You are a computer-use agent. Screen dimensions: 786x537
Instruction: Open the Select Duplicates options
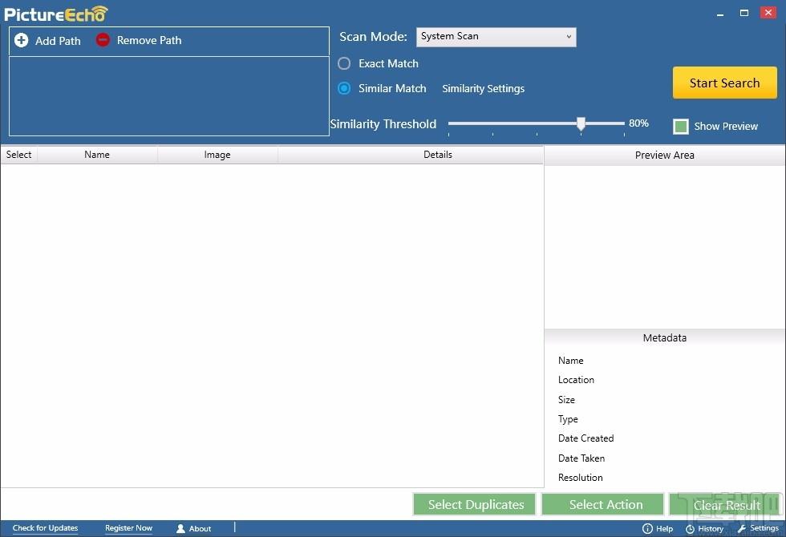pyautogui.click(x=475, y=504)
